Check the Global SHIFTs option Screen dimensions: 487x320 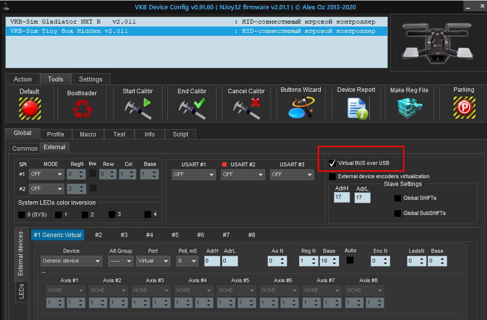(x=398, y=198)
